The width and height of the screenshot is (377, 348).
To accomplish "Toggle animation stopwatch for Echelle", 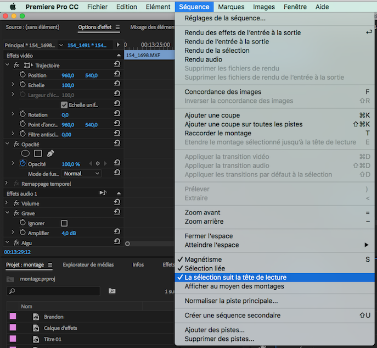I will (22, 85).
